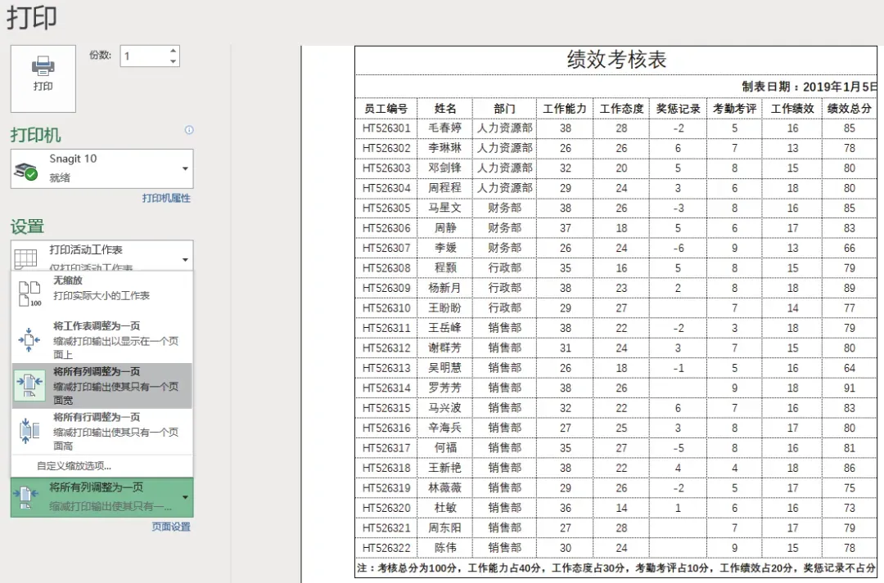Click the total score 89 cell
This screenshot has height=583, width=884.
pyautogui.click(x=850, y=288)
